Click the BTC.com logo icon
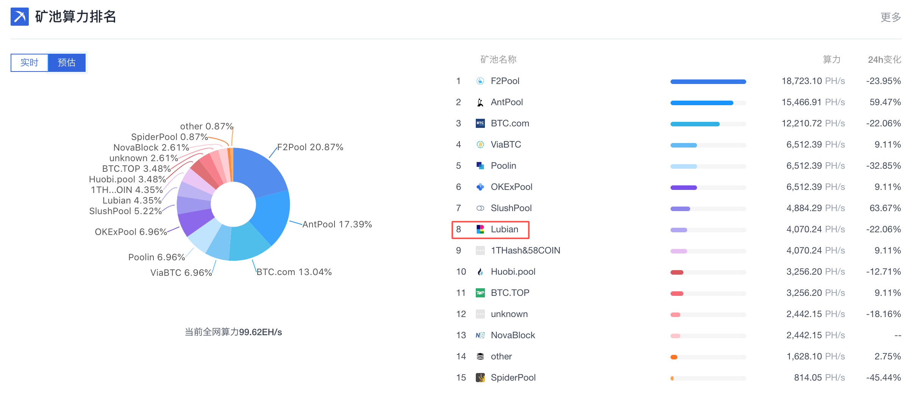Viewport: 919px width, 398px height. point(480,123)
